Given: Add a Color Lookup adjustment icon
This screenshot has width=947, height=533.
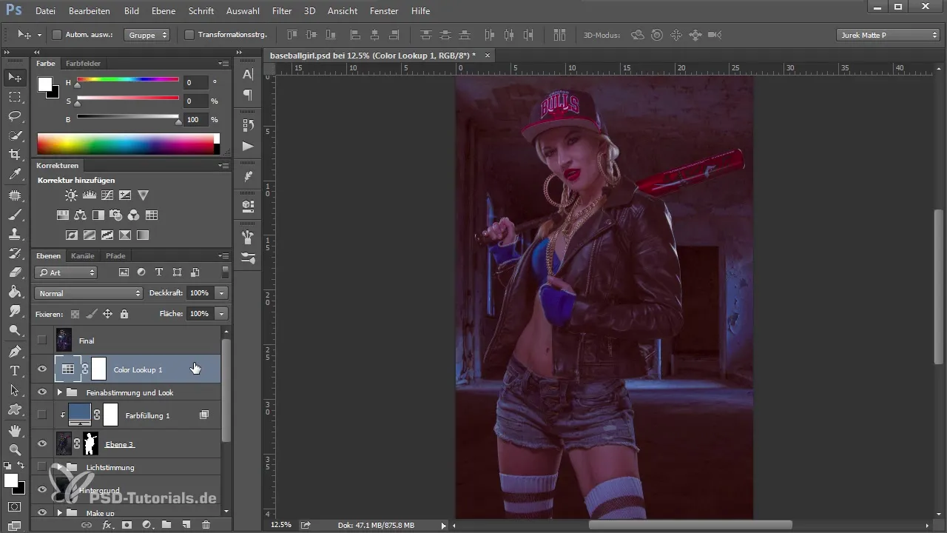Looking at the screenshot, I should click(152, 215).
